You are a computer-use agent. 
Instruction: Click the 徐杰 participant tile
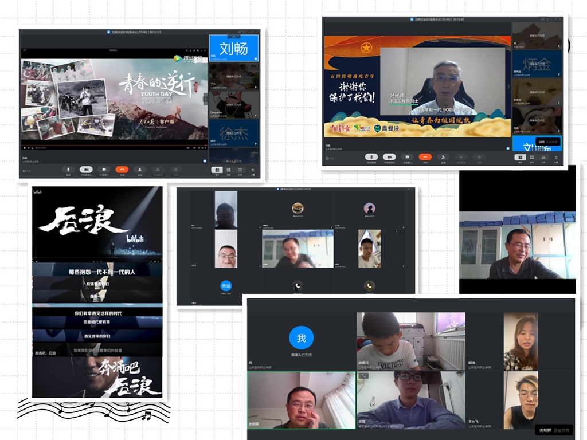click(234, 133)
